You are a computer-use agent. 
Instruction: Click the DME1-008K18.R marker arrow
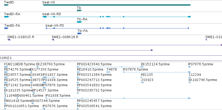53,40
